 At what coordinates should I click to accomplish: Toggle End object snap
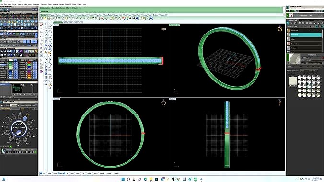tap(41, 174)
